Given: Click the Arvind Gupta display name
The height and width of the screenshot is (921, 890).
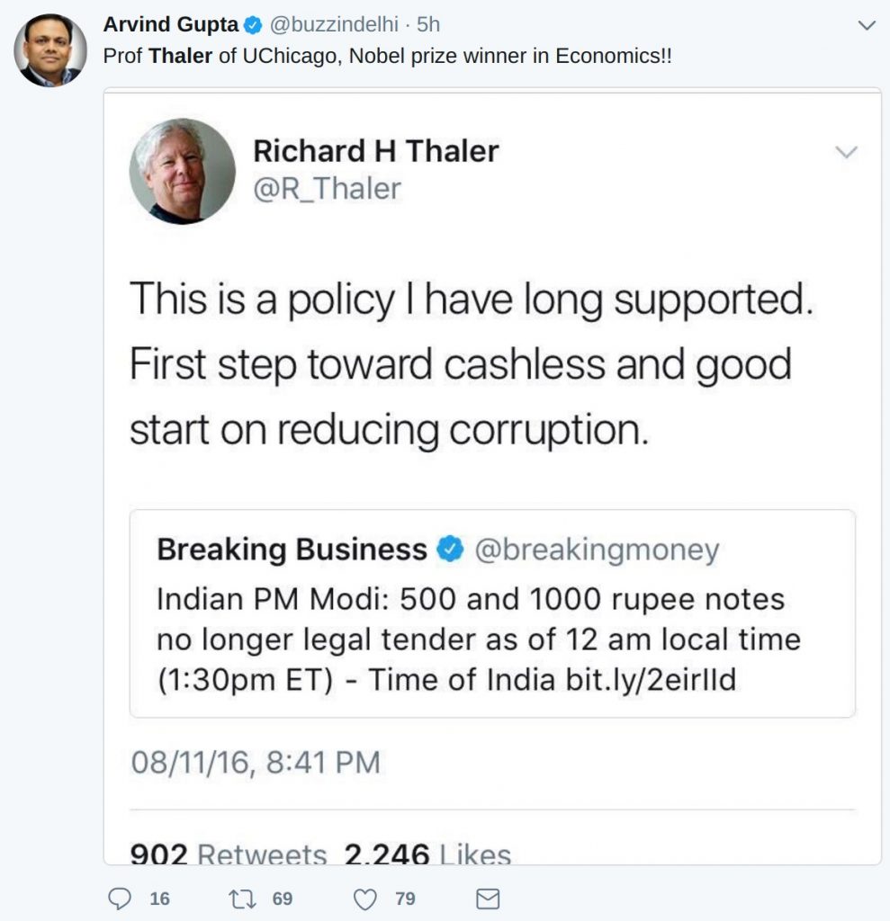Looking at the screenshot, I should [x=171, y=24].
